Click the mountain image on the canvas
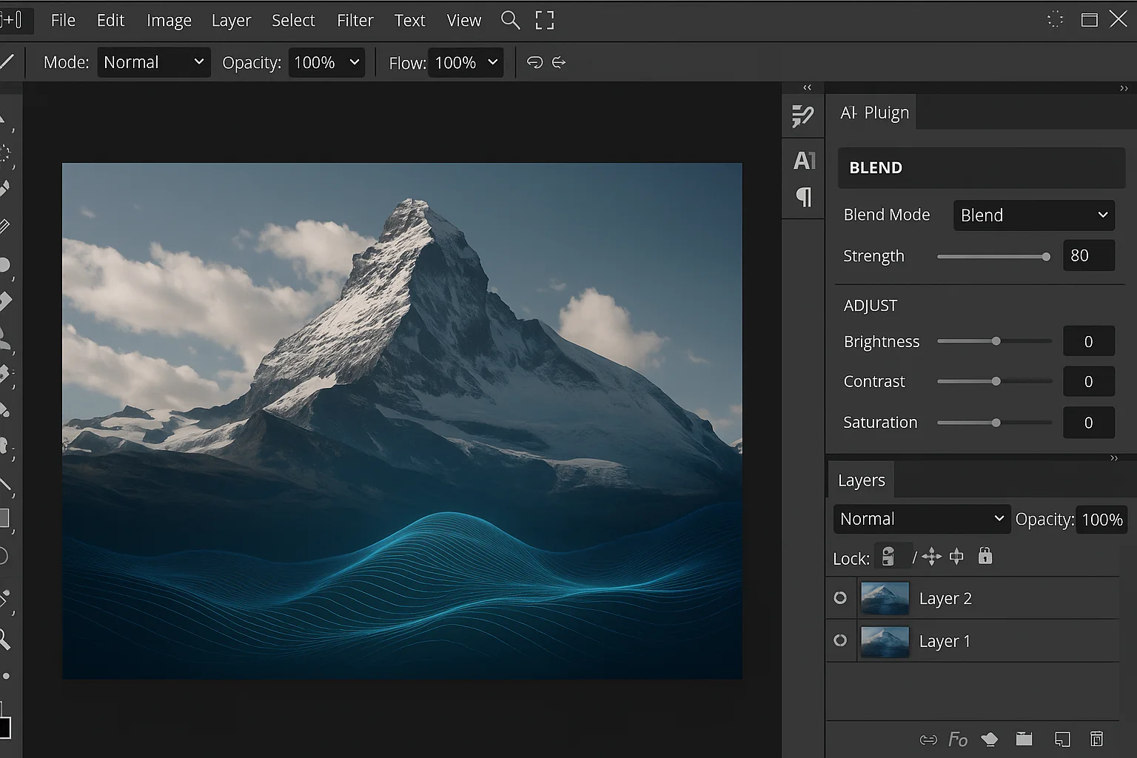Image resolution: width=1137 pixels, height=758 pixels. tap(402, 420)
